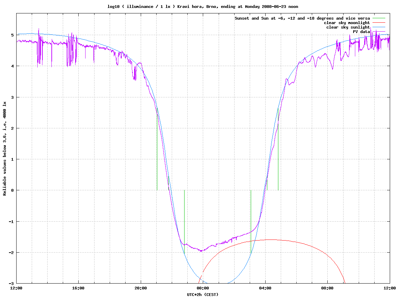Click the red moonlight legend line sample
This screenshot has height=297, width=397.
pyautogui.click(x=379, y=23)
